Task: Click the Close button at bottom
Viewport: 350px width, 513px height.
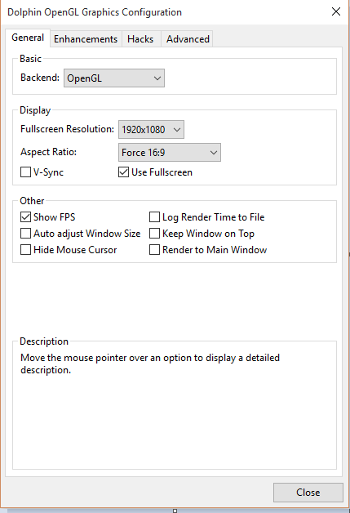Action: point(308,493)
